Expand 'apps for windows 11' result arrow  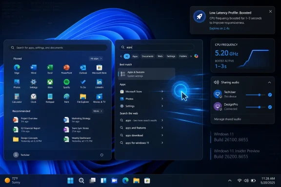(x=162, y=143)
